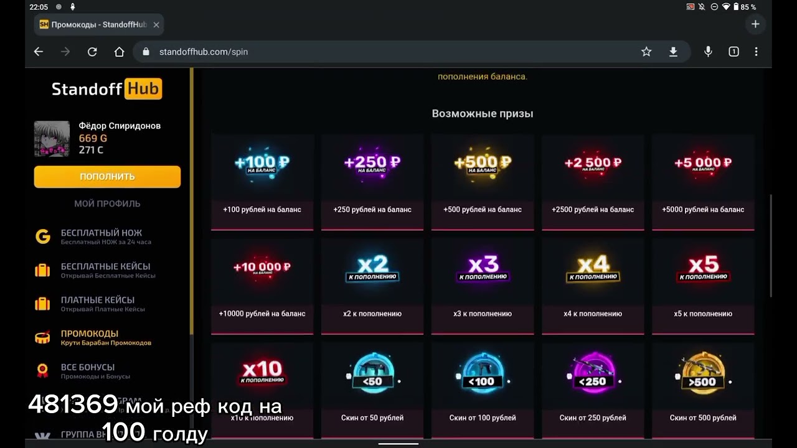Go back with the browser back arrow
The width and height of the screenshot is (797, 448).
[x=39, y=52]
